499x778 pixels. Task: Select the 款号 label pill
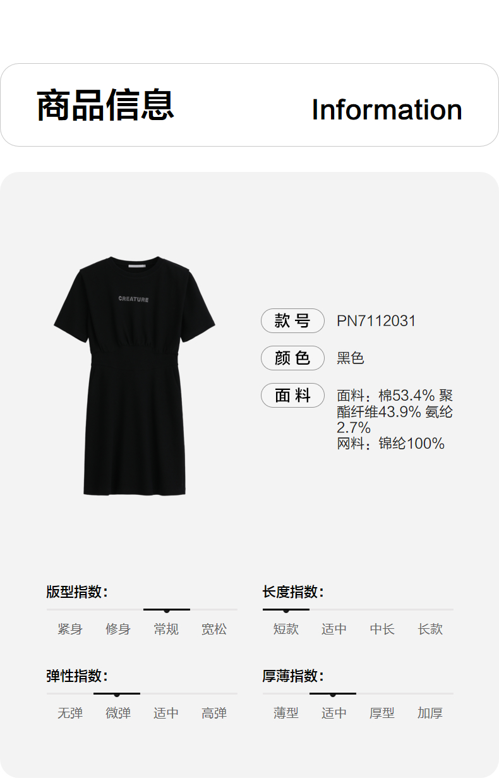(292, 321)
